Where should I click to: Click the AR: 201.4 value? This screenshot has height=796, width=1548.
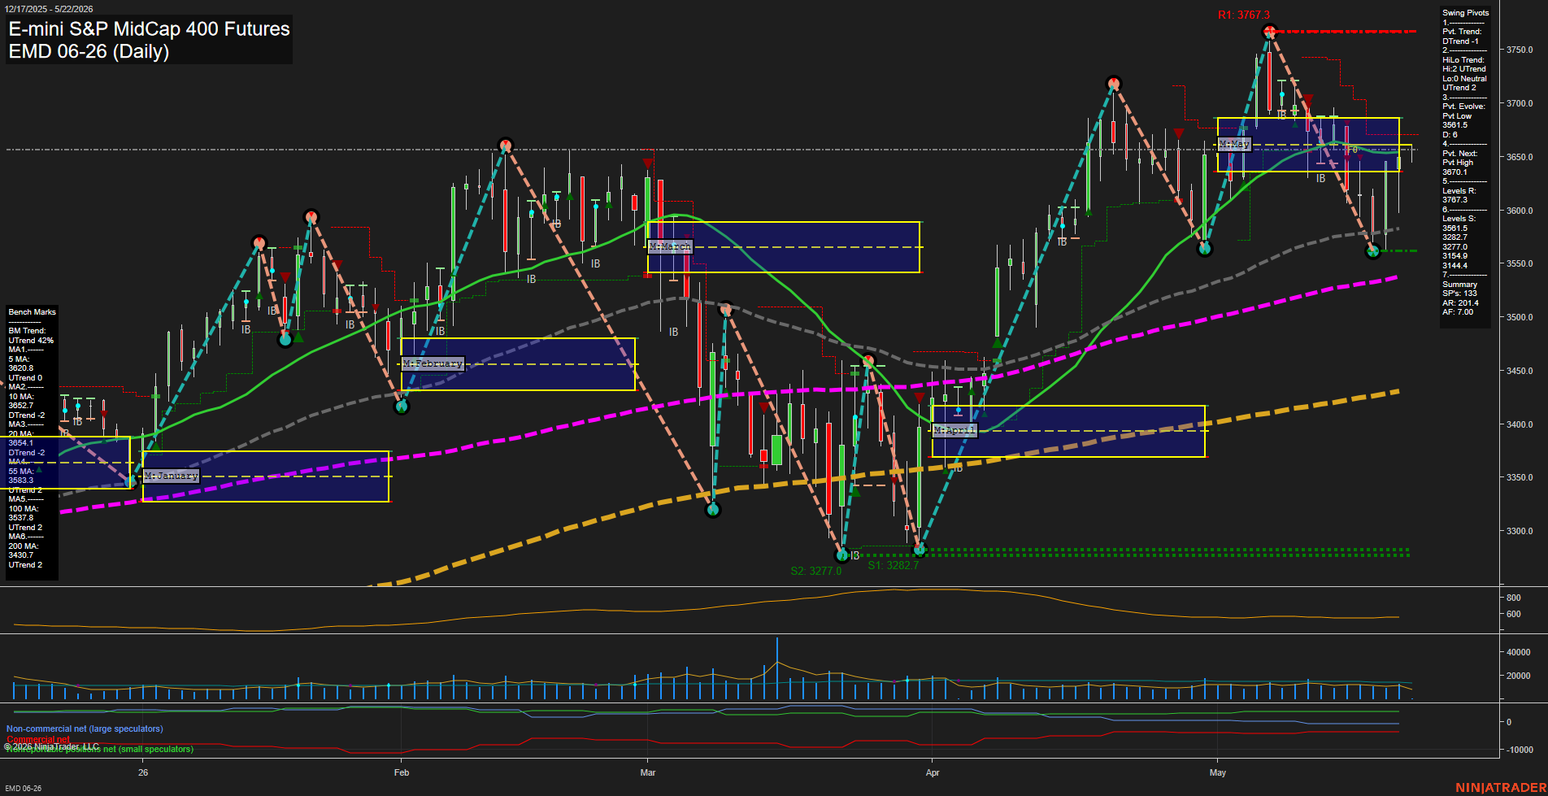pyautogui.click(x=1460, y=303)
